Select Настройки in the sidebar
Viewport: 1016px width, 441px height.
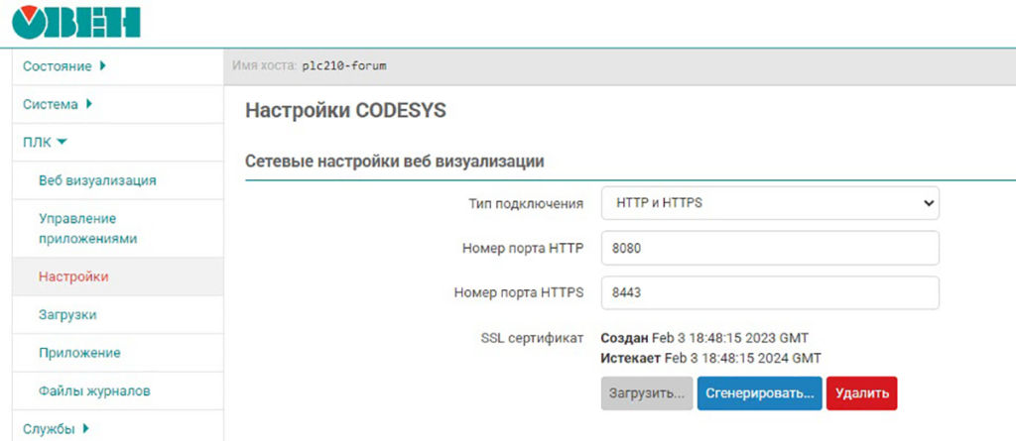(73, 276)
